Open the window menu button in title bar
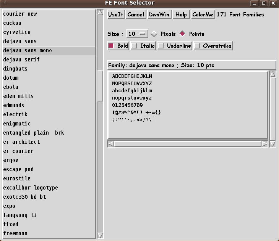 (5, 3)
